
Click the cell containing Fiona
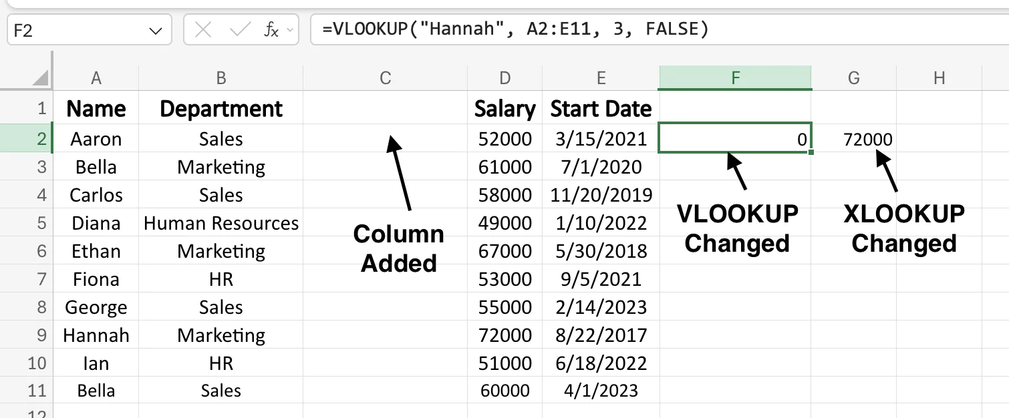[96, 279]
